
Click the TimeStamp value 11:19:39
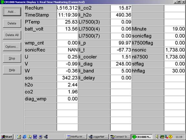pos(67,15)
